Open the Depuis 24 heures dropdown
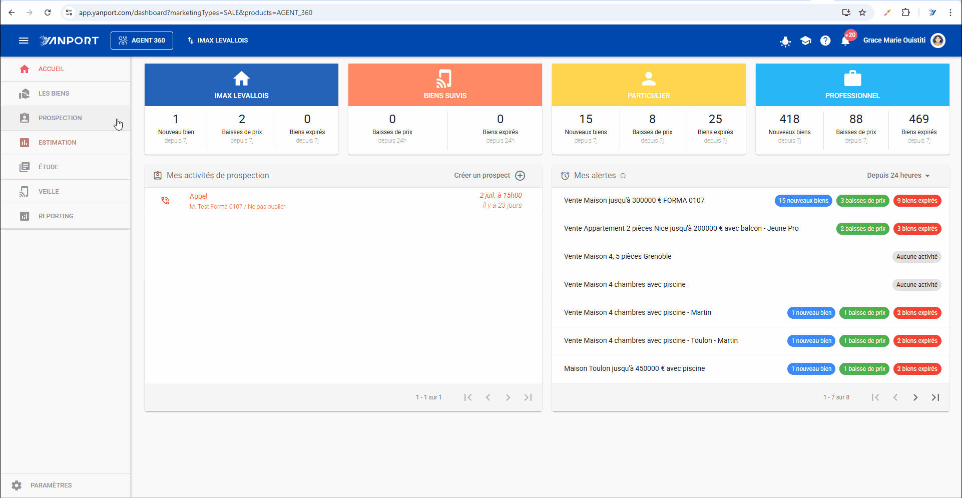Viewport: 962px width, 498px height. [898, 176]
